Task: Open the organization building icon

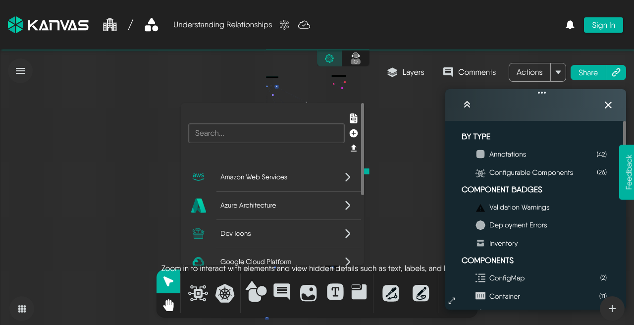Action: tap(110, 25)
